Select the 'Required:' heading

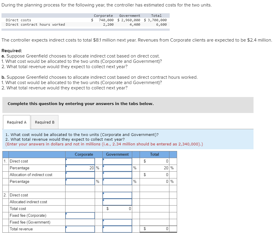pos(12,51)
